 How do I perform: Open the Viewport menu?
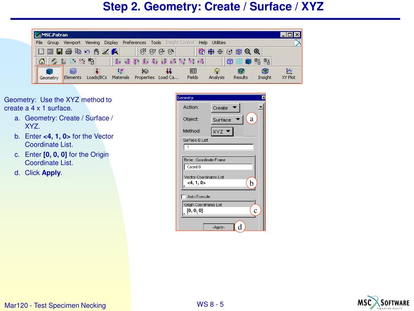(72, 43)
